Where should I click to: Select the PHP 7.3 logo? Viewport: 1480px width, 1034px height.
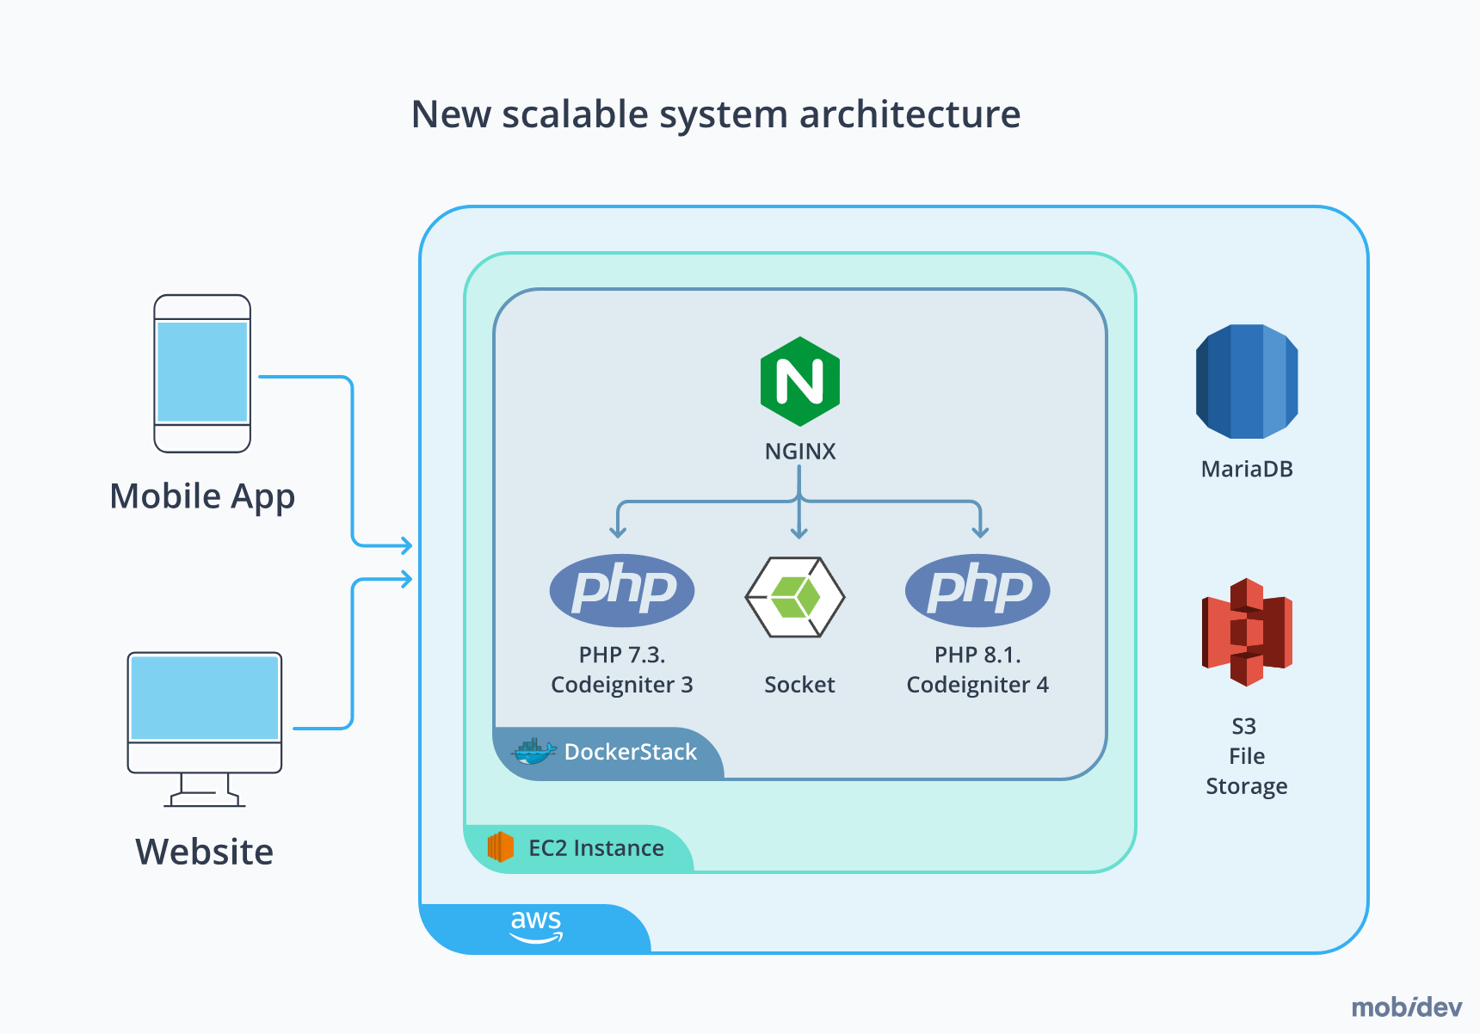tap(621, 590)
